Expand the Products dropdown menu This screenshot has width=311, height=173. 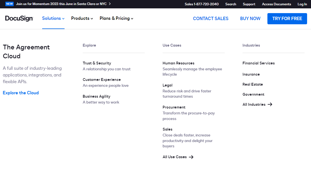click(82, 18)
